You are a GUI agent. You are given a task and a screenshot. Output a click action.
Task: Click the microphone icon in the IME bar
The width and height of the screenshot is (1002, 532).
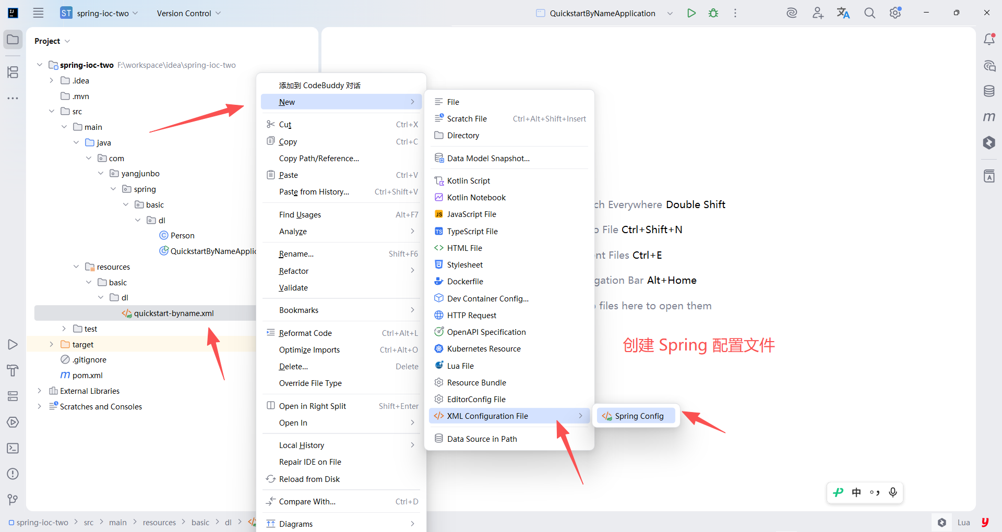893,492
